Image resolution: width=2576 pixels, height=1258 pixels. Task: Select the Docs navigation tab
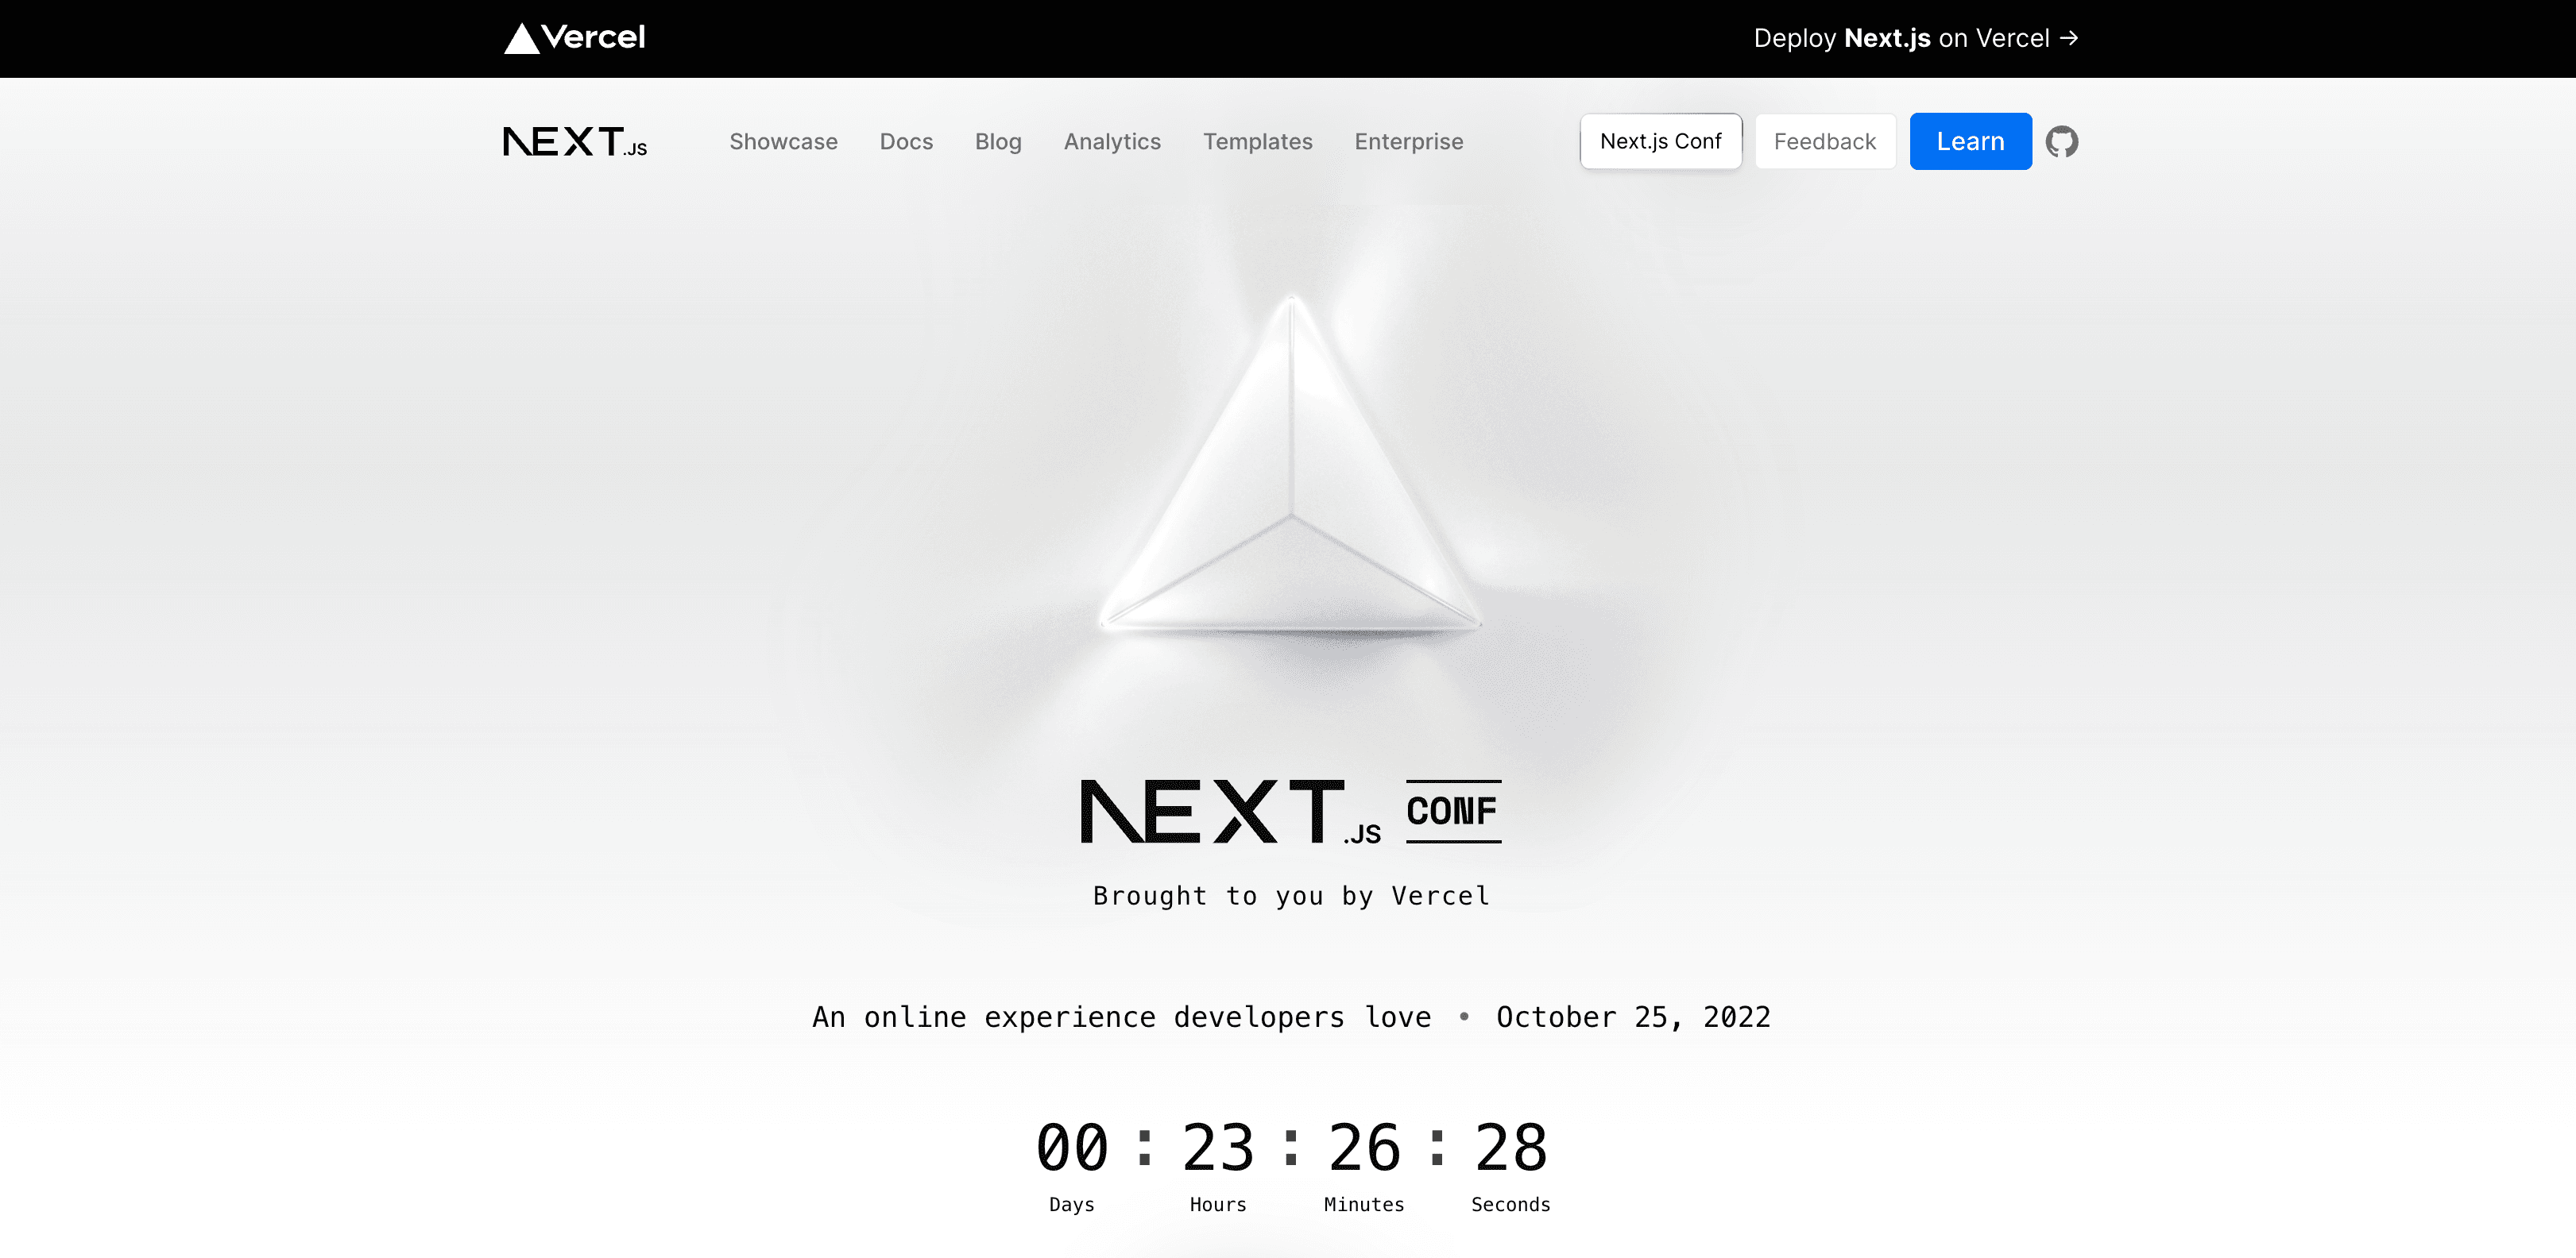tap(907, 141)
